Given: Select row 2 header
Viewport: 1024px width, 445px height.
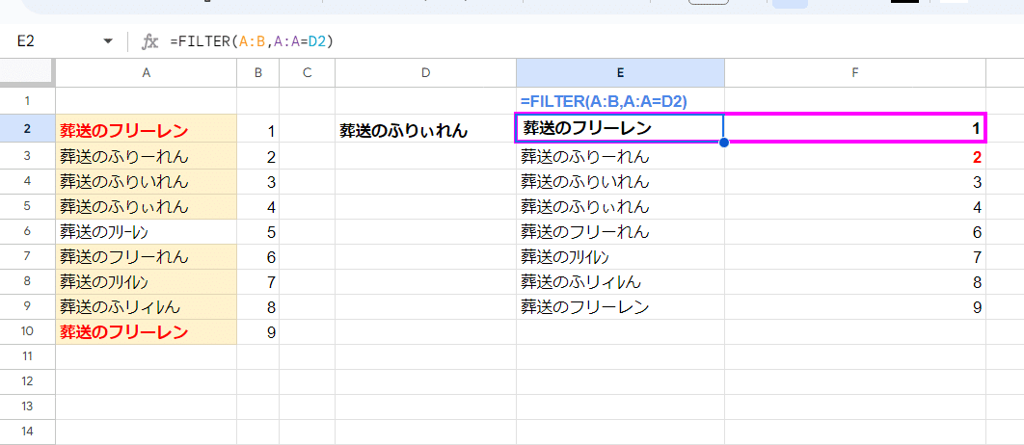Looking at the screenshot, I should (27, 129).
